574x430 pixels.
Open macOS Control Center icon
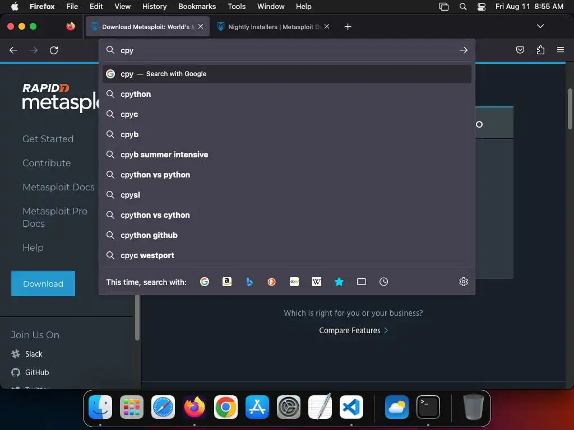coord(482,7)
